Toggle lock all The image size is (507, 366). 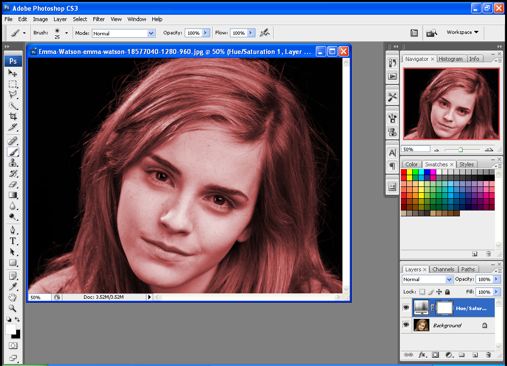pyautogui.click(x=448, y=292)
